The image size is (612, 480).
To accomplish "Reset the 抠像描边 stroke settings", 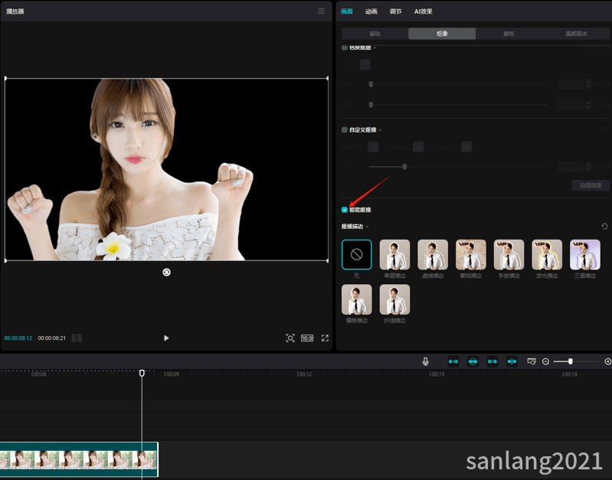I will click(604, 227).
